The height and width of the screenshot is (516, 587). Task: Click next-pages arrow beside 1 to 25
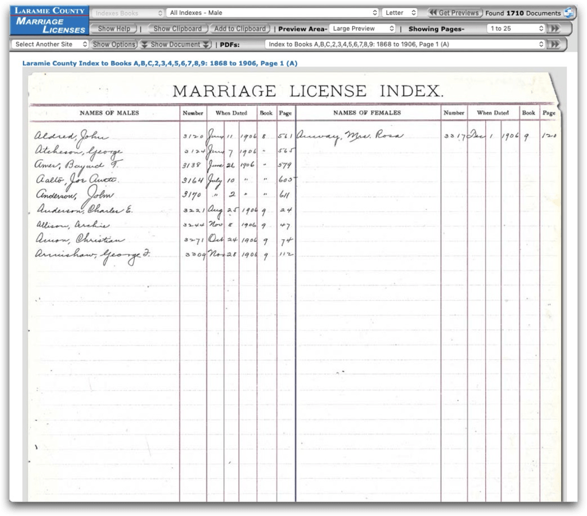[554, 28]
